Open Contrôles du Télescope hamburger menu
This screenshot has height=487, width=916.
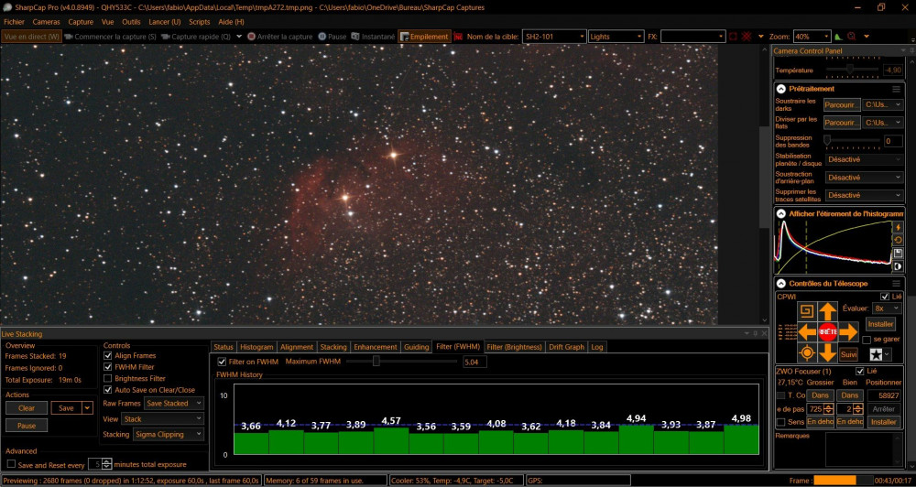pos(896,284)
